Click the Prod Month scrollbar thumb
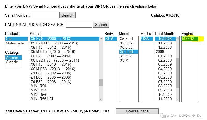207x120 pixels. coord(178,73)
